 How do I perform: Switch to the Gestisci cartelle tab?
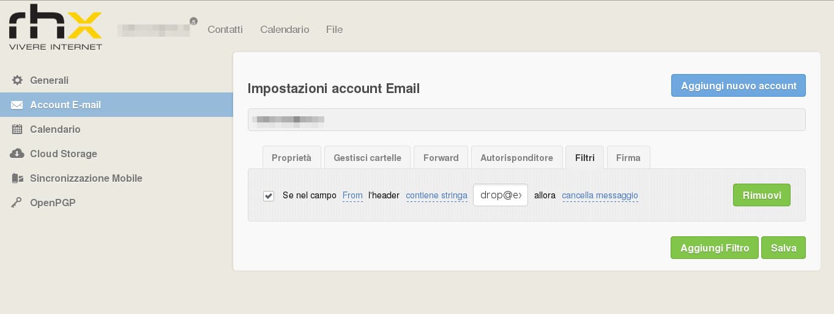point(367,157)
